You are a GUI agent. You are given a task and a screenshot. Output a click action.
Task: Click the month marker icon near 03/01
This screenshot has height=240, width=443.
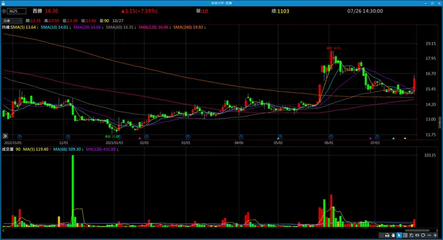[187, 136]
